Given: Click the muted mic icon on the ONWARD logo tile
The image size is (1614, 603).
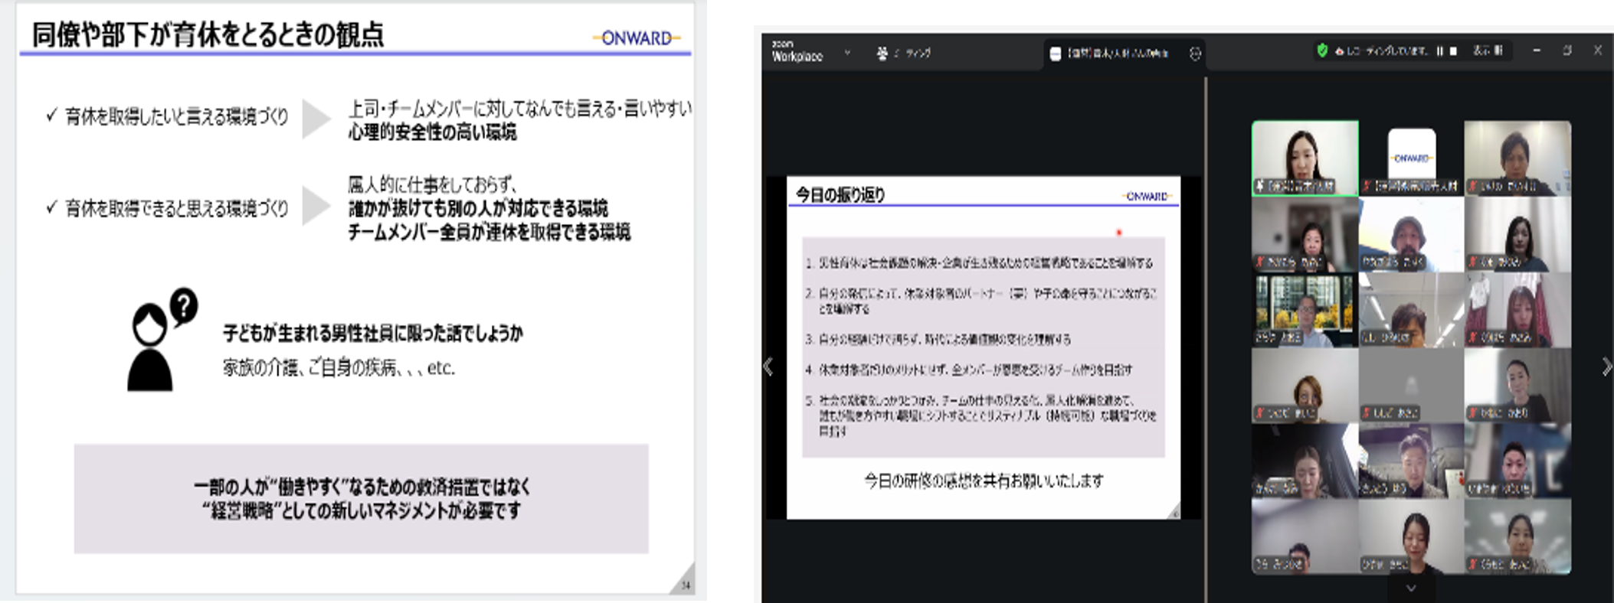Looking at the screenshot, I should pos(1367,186).
